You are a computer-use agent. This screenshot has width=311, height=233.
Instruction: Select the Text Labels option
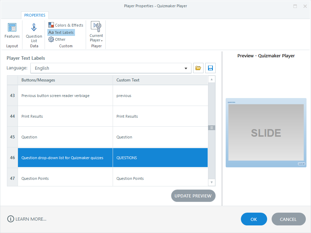[x=61, y=32]
